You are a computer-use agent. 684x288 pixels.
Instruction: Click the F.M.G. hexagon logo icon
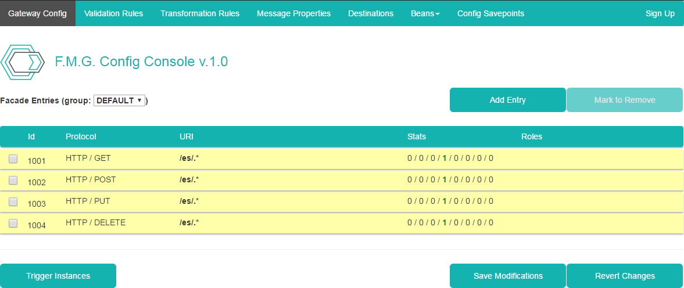[23, 62]
